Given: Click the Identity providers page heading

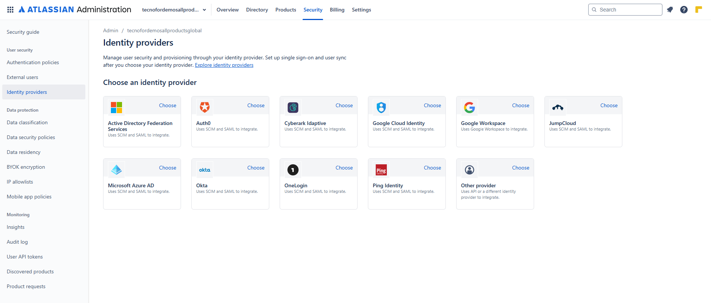Looking at the screenshot, I should point(138,43).
